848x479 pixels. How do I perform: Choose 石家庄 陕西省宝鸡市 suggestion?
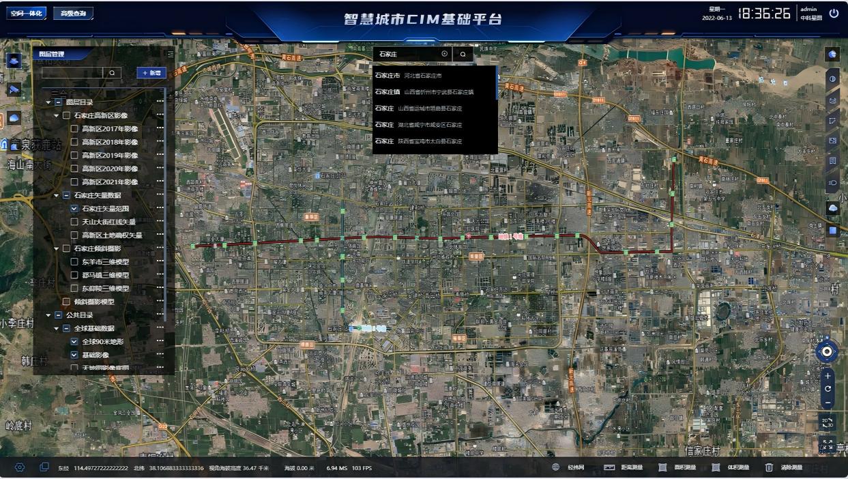point(435,141)
